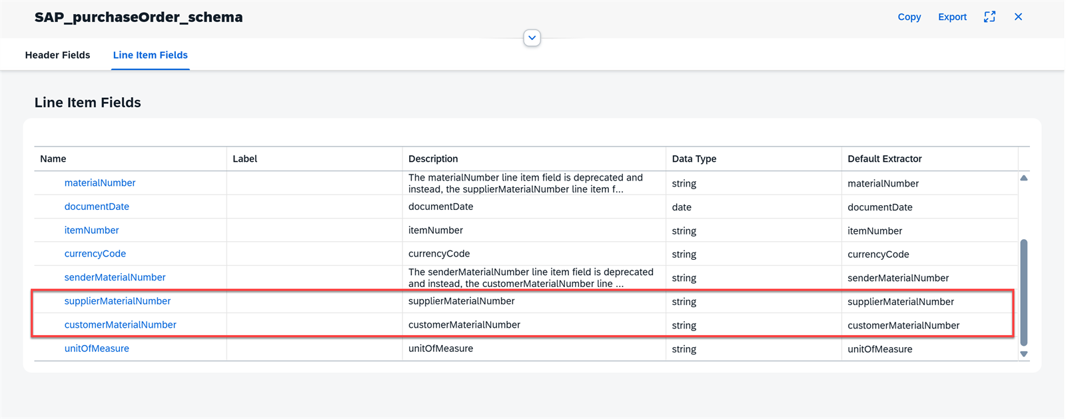
Task: Open the itemNumber field link
Action: click(91, 230)
